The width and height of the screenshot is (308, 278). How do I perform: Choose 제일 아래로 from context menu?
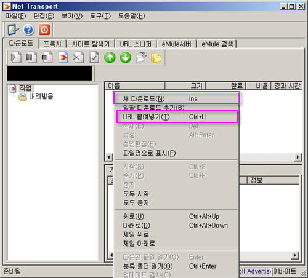[177, 244]
